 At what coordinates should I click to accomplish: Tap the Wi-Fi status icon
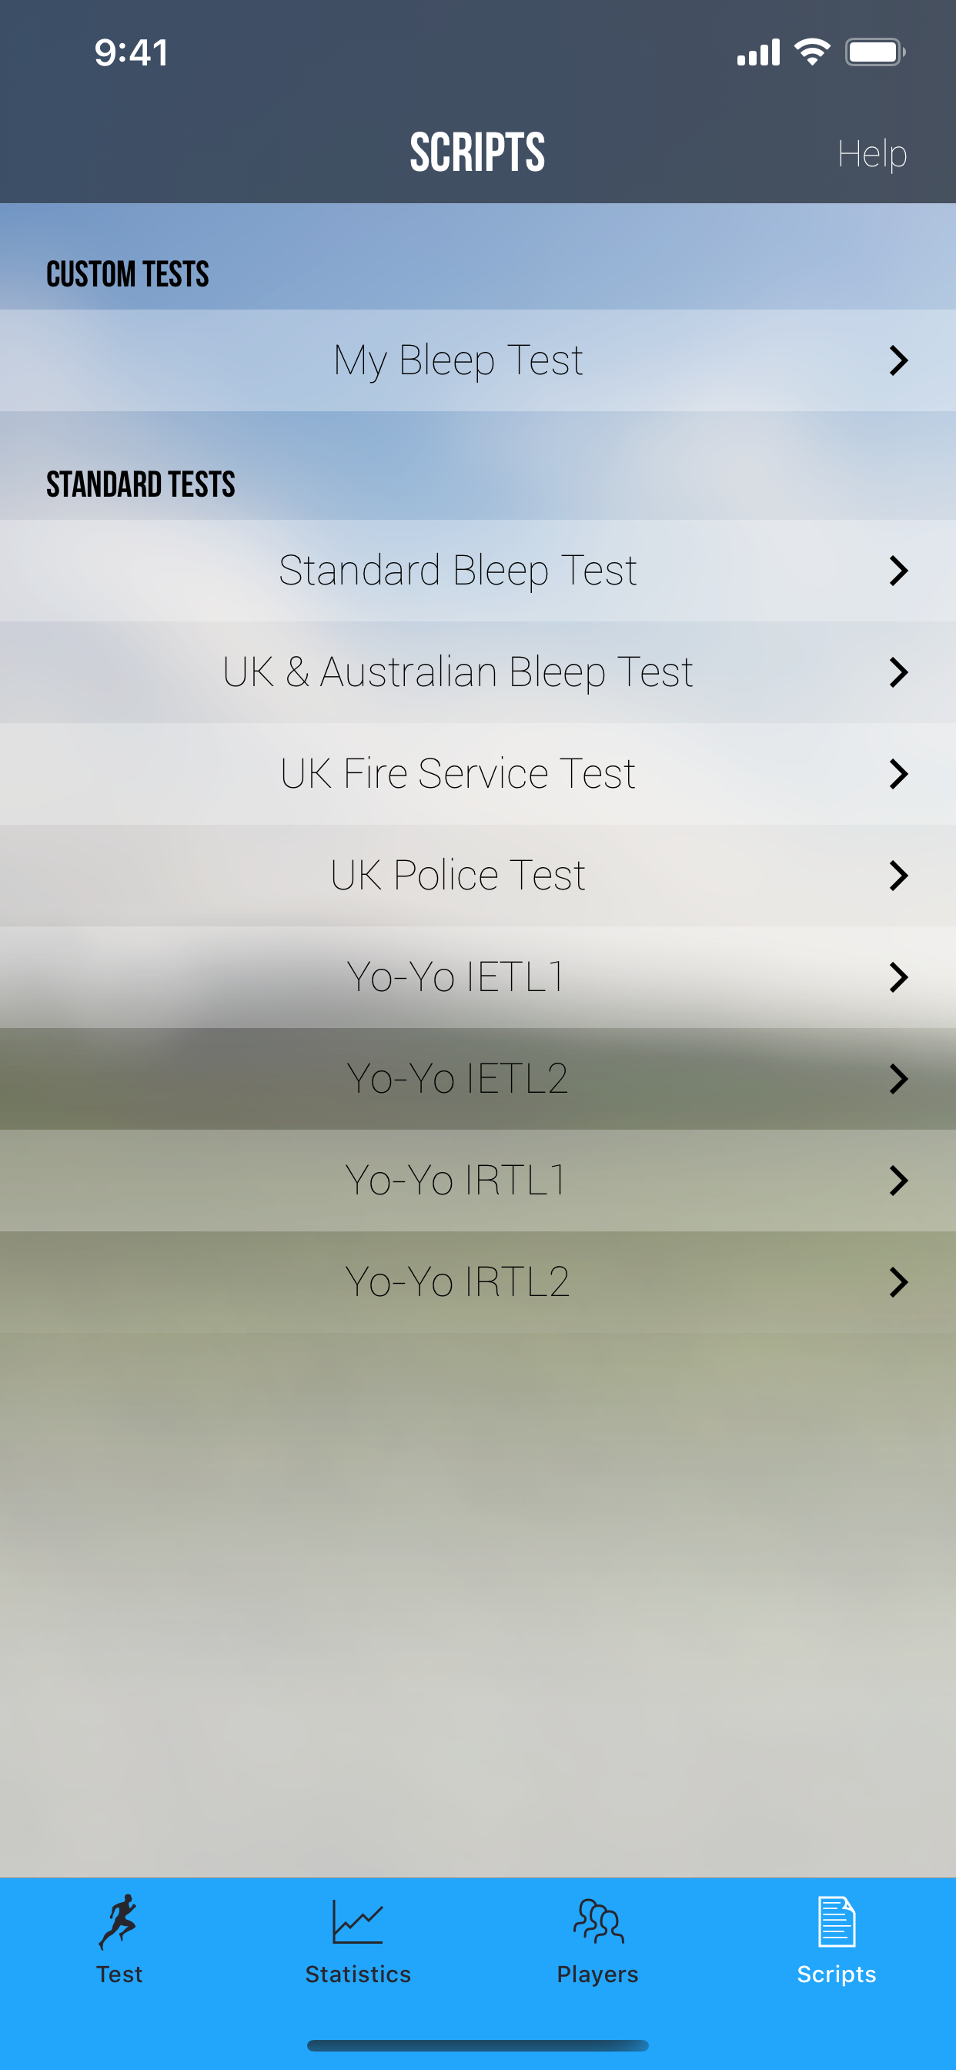(811, 52)
